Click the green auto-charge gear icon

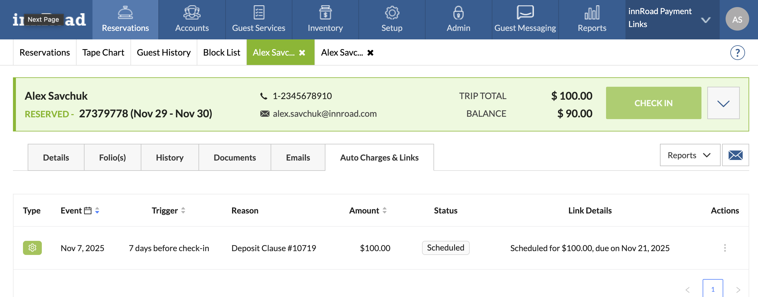click(32, 248)
